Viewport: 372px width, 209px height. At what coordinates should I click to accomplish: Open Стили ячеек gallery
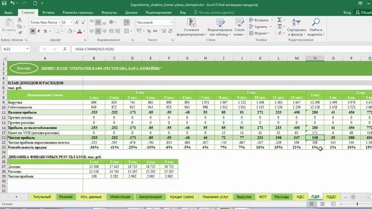[x=239, y=27]
